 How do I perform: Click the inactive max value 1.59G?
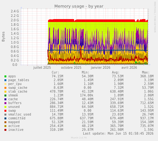tap(149, 130)
